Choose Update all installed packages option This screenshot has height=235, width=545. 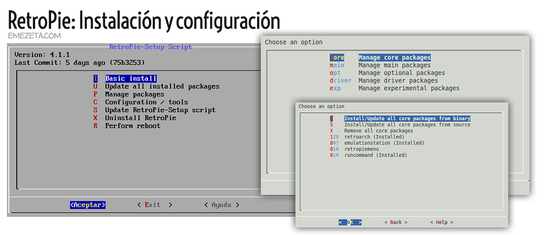coord(156,86)
